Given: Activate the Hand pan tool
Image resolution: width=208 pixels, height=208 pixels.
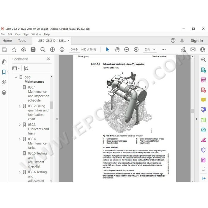Looking at the screenshot, I should (x=117, y=50).
